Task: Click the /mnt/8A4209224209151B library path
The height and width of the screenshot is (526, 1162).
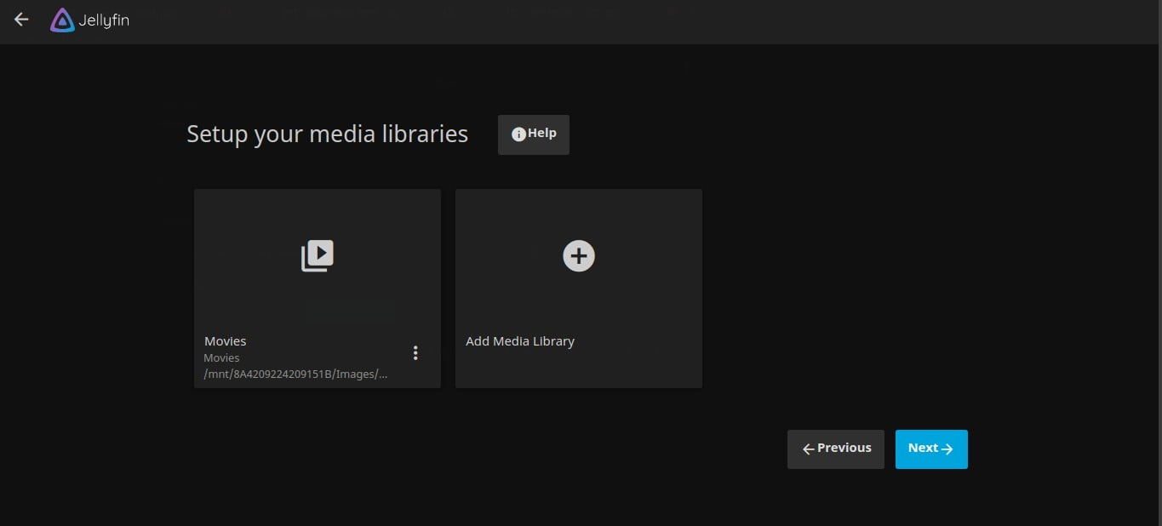Action: click(296, 374)
